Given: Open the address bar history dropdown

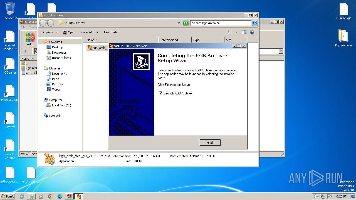Looking at the screenshot, I should tap(179, 23).
